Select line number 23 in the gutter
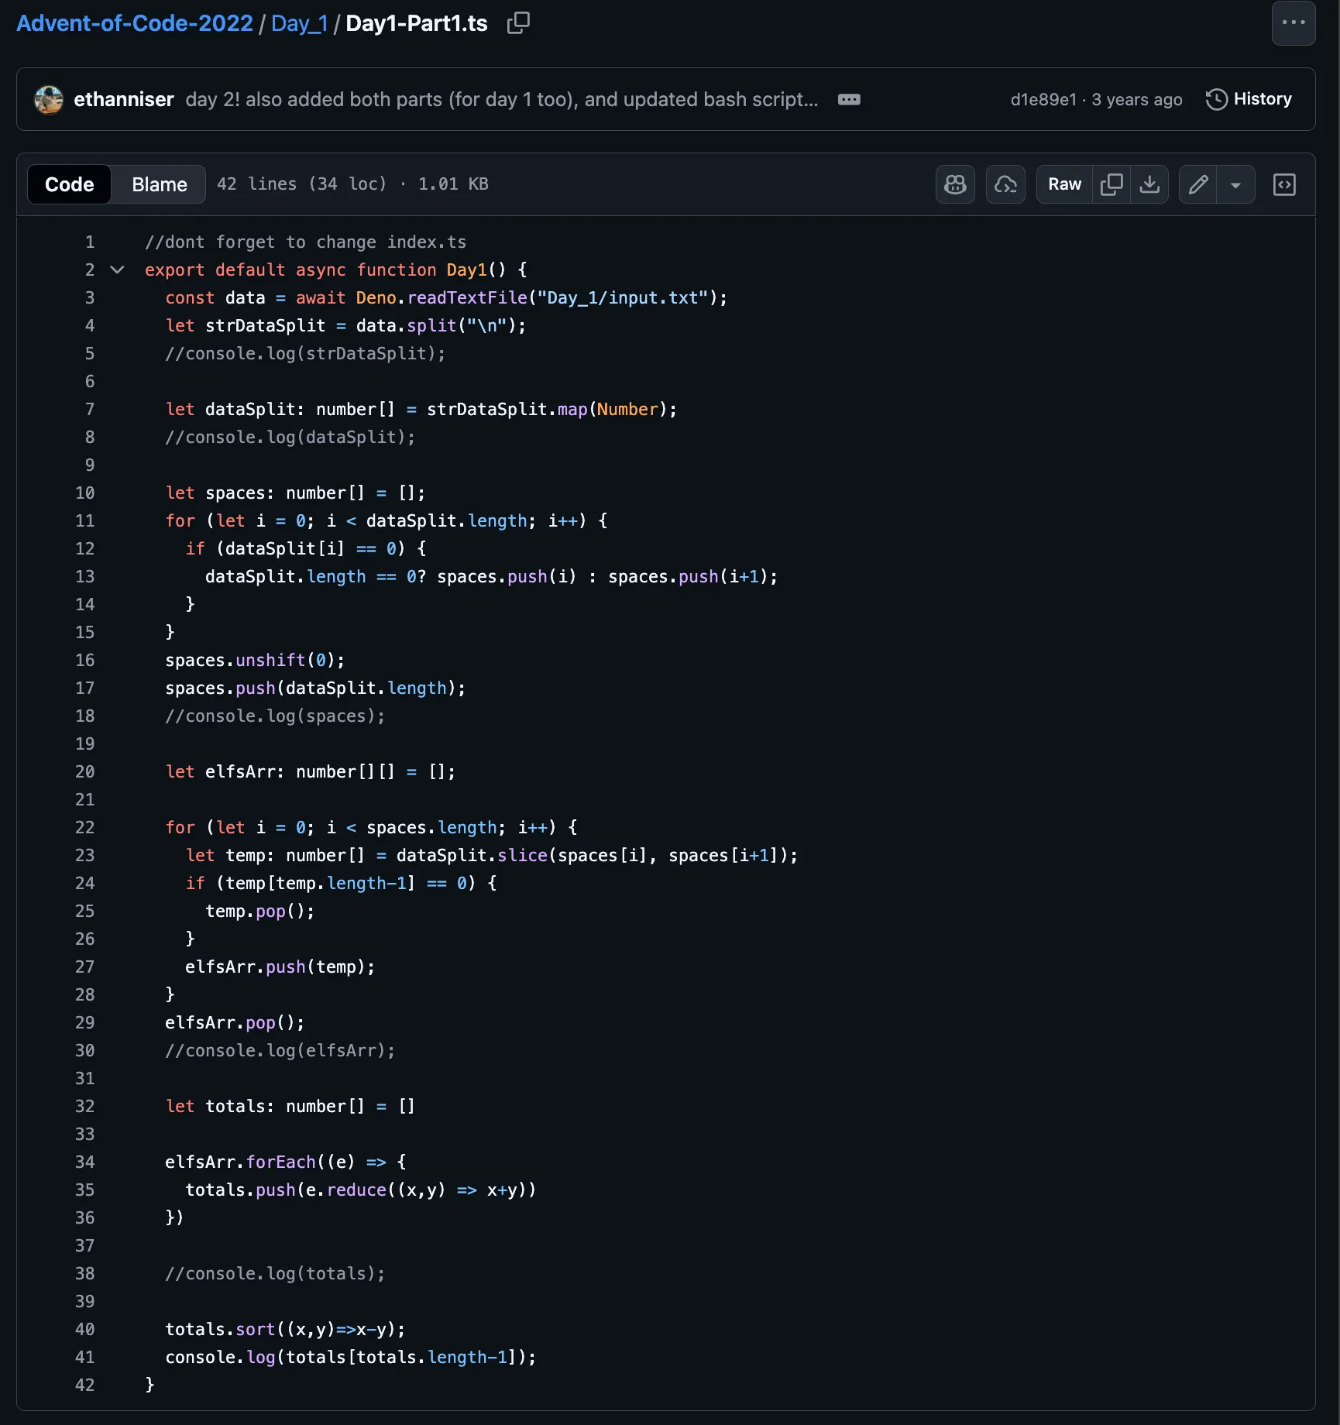The width and height of the screenshot is (1340, 1425). click(x=85, y=855)
